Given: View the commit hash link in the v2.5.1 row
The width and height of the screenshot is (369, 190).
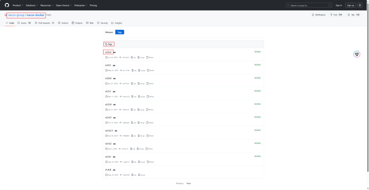Looking at the screenshot, I should click(x=124, y=96).
